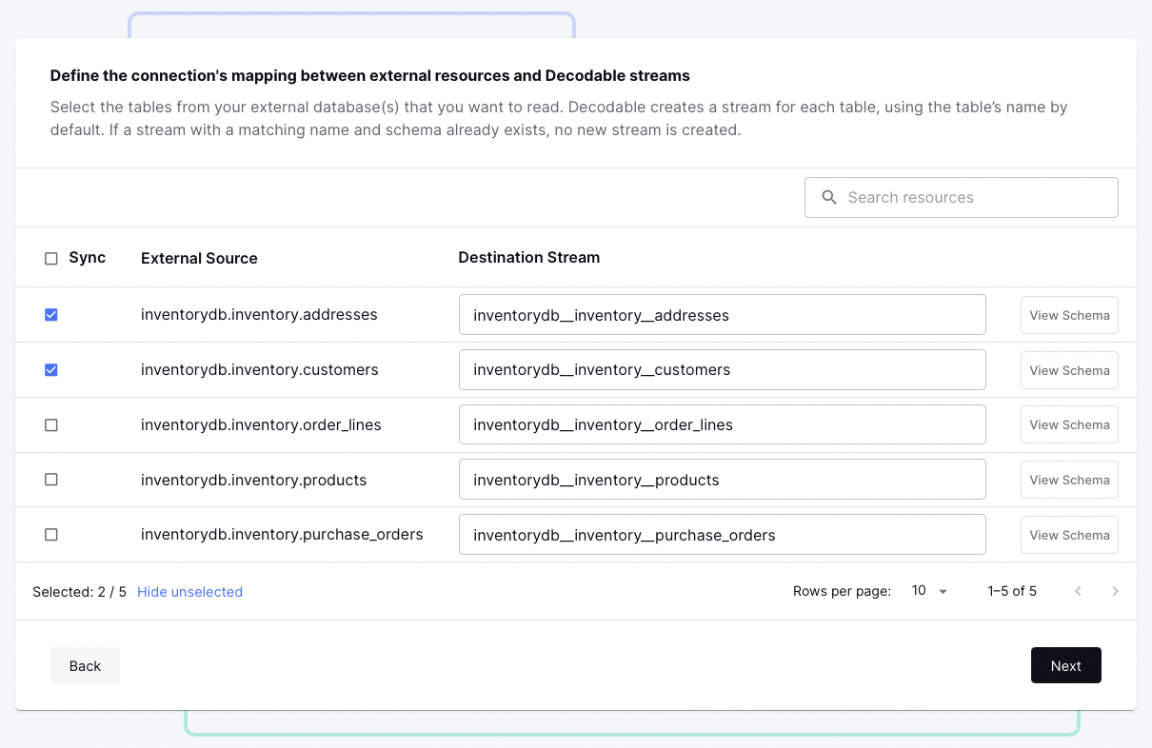Check the Sync header checkbox to select all

51,257
